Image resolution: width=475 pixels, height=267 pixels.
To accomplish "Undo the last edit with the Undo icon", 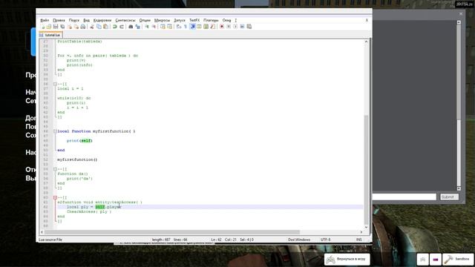I will point(115,27).
